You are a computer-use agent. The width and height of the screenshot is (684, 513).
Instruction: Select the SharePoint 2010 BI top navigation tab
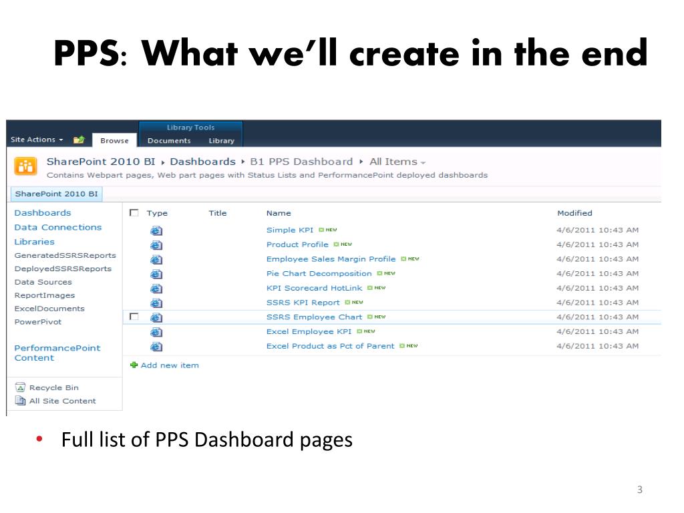click(56, 194)
